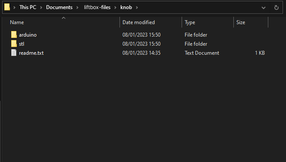Image resolution: width=286 pixels, height=162 pixels.
Task: Refresh the knob folder view
Action: point(277,7)
